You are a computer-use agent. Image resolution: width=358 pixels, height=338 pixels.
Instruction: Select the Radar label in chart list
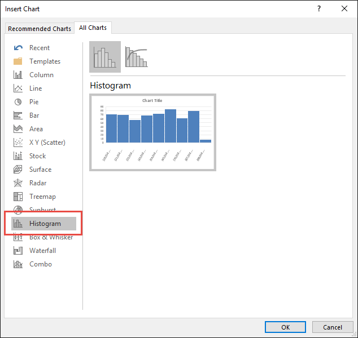pyautogui.click(x=38, y=183)
